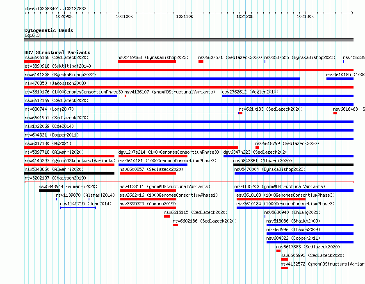Select esv2762612 (Vogler2010) variant label
Image resolution: width=365 pixels, height=284 pixels.
pos(250,92)
